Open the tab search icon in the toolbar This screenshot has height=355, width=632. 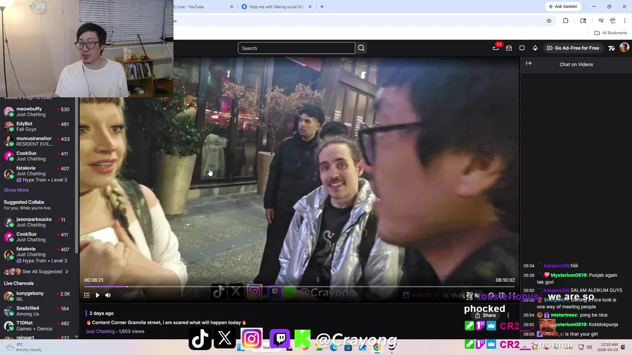(583, 21)
